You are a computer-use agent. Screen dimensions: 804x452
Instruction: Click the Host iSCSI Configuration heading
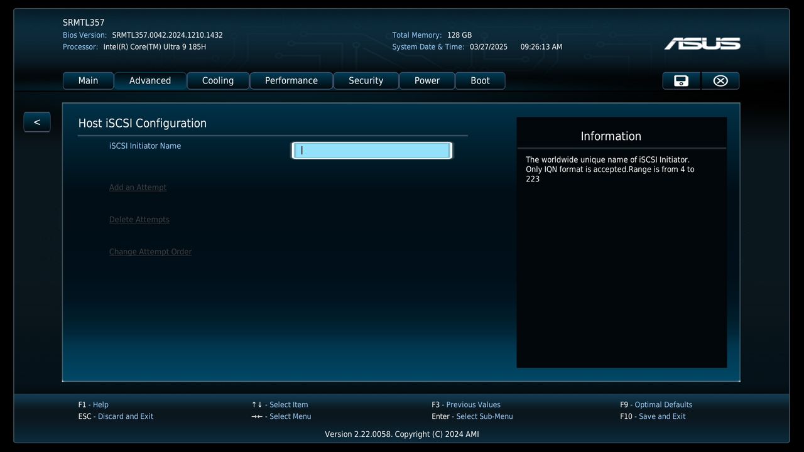tap(143, 123)
